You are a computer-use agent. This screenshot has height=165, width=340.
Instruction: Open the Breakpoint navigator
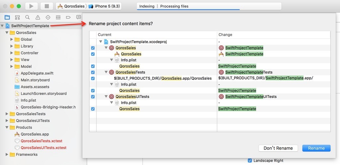[68, 17]
